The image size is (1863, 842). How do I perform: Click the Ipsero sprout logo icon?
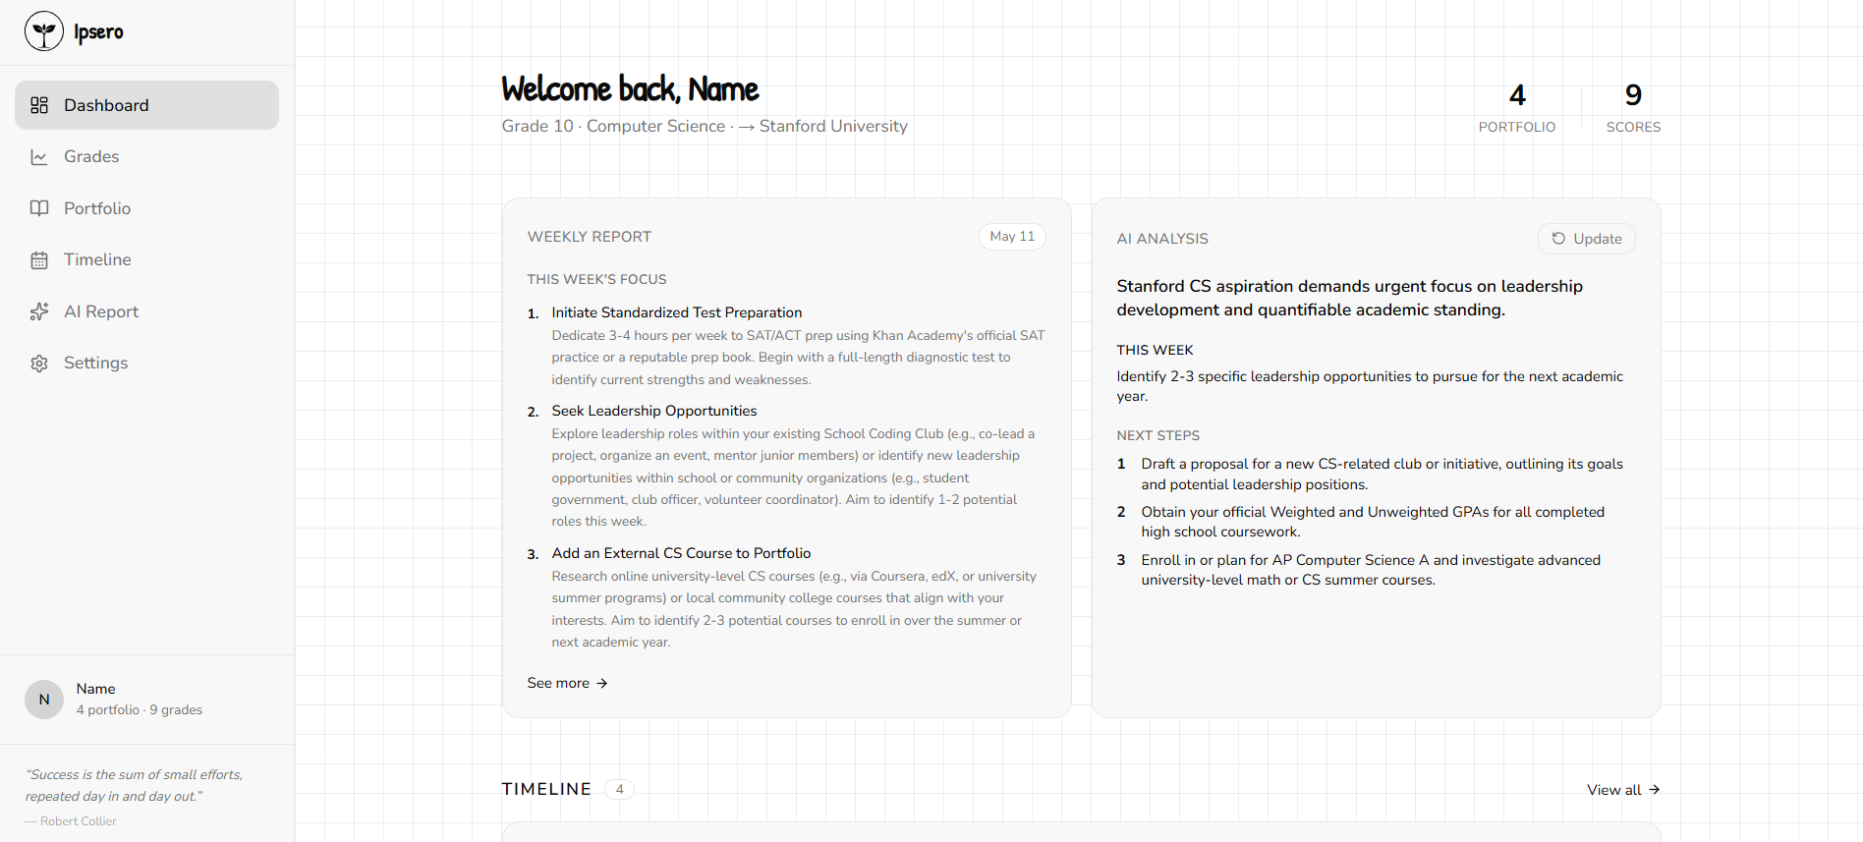[44, 31]
